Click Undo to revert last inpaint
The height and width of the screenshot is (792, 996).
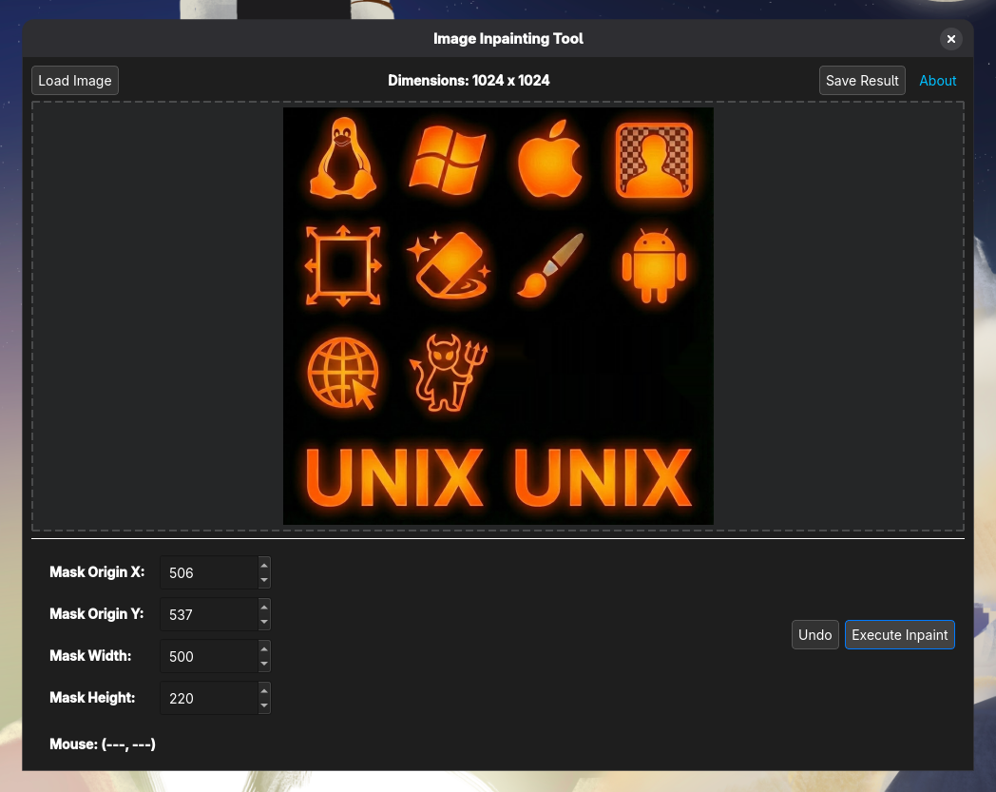814,634
